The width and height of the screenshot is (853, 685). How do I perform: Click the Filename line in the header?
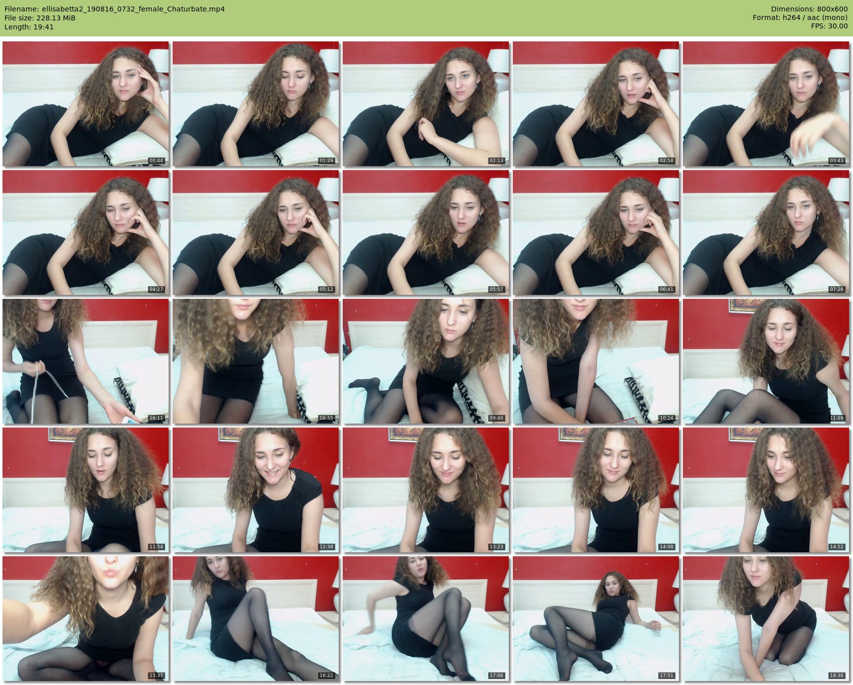[115, 9]
